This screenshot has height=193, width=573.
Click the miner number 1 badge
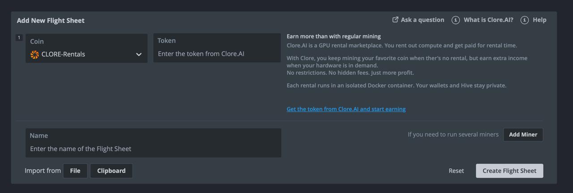pyautogui.click(x=19, y=38)
